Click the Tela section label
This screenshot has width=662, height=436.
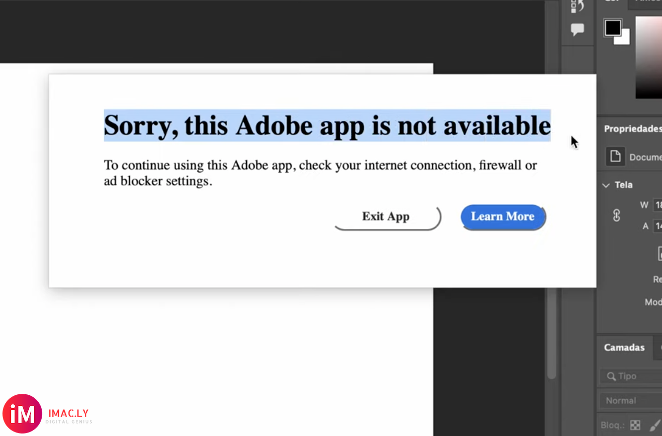pyautogui.click(x=624, y=185)
